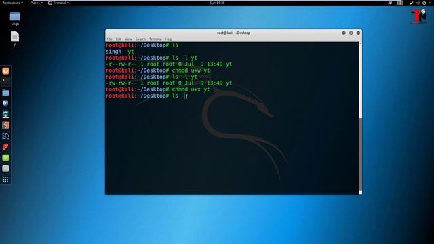Open the power menu icon in top bar
Screen dimensions: 434x244
(424, 3)
